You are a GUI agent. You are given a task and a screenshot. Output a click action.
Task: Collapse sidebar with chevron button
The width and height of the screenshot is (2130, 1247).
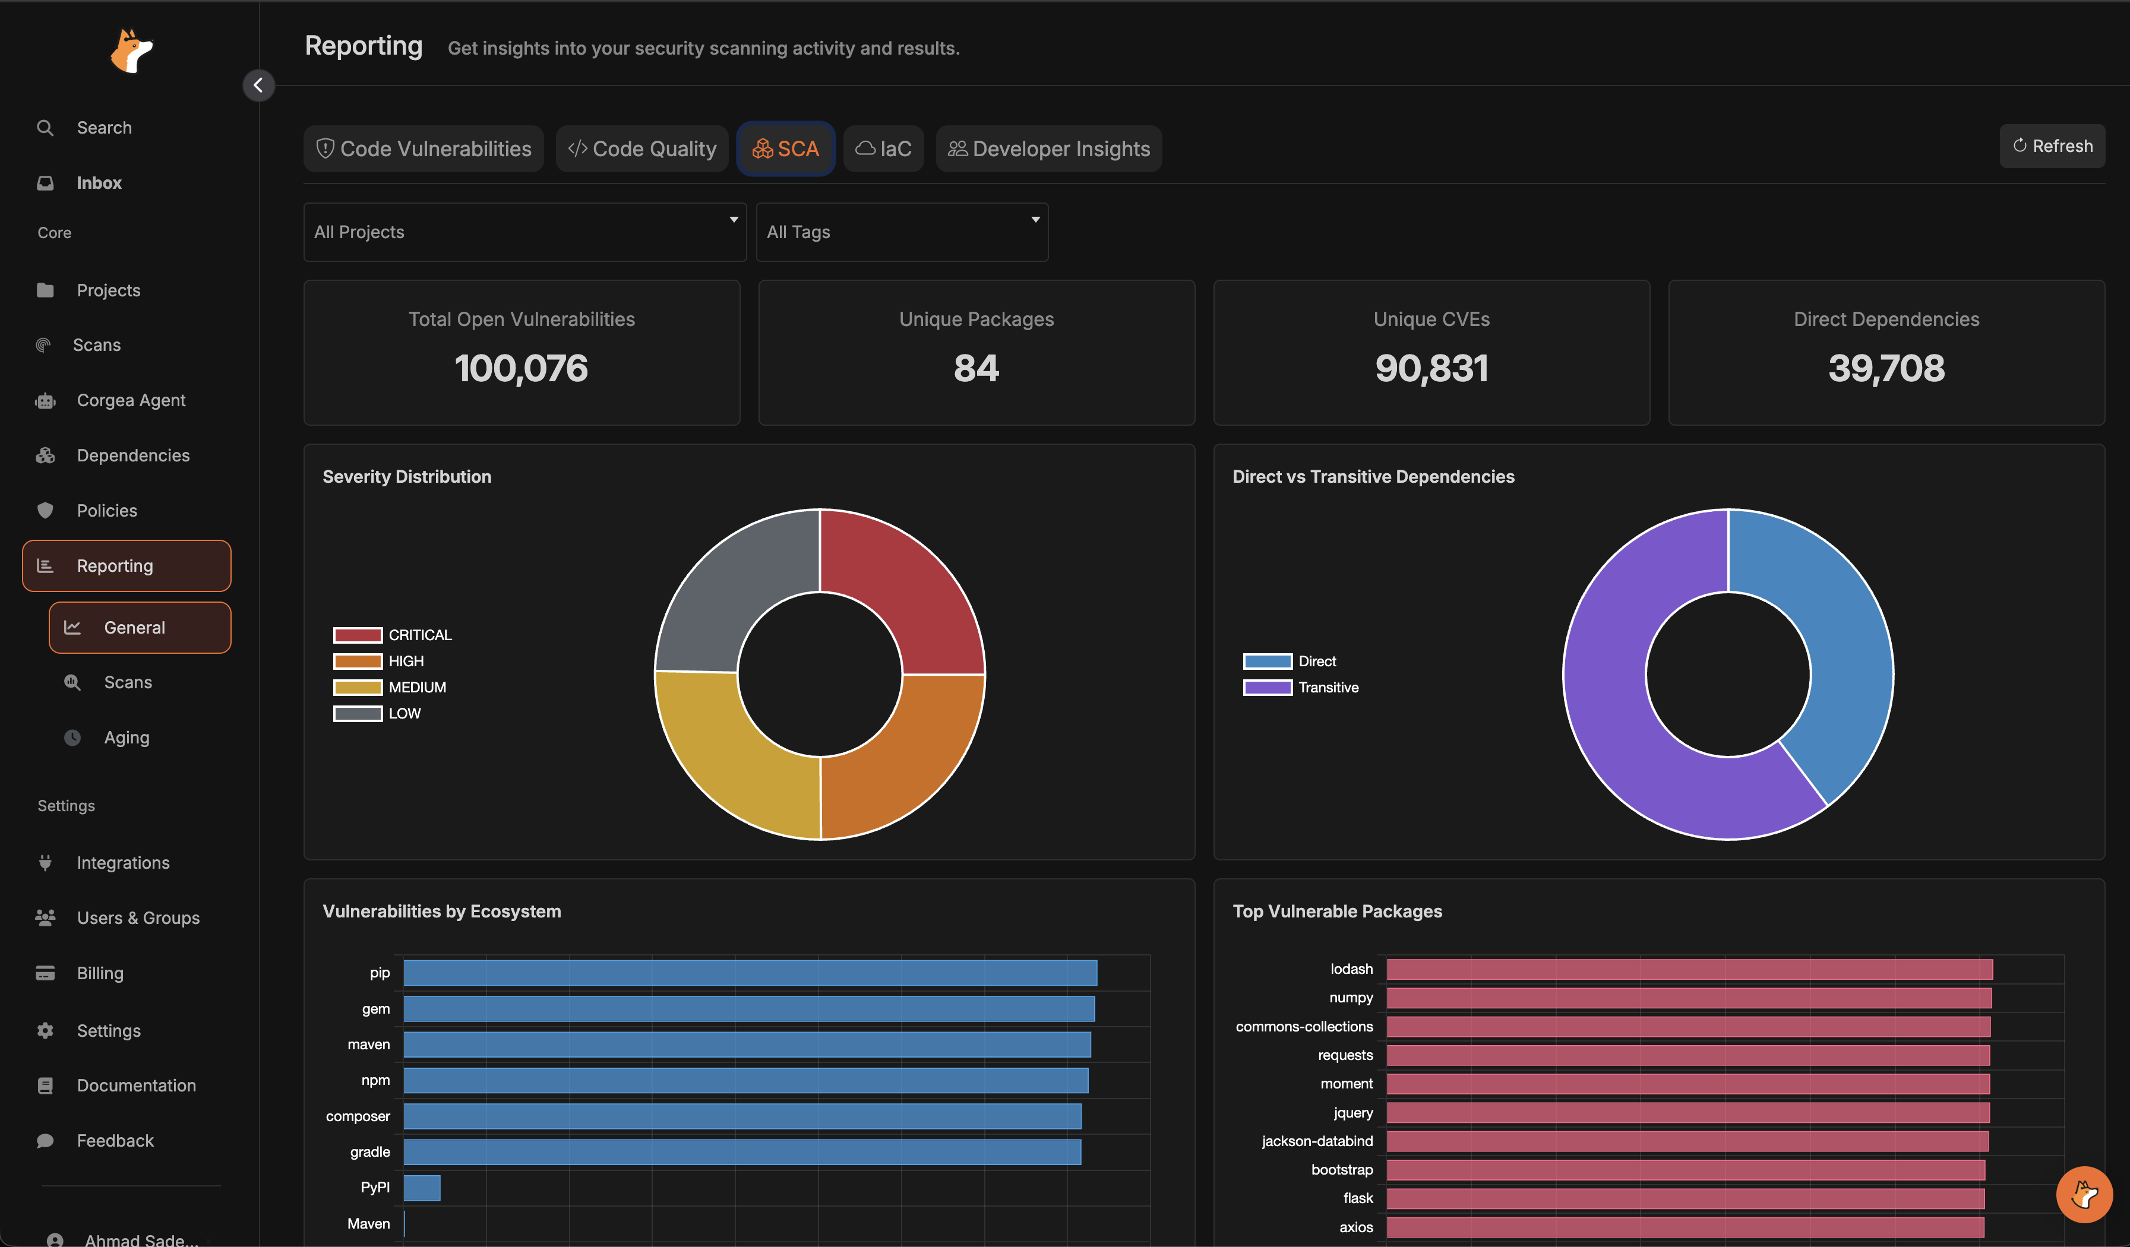[258, 86]
